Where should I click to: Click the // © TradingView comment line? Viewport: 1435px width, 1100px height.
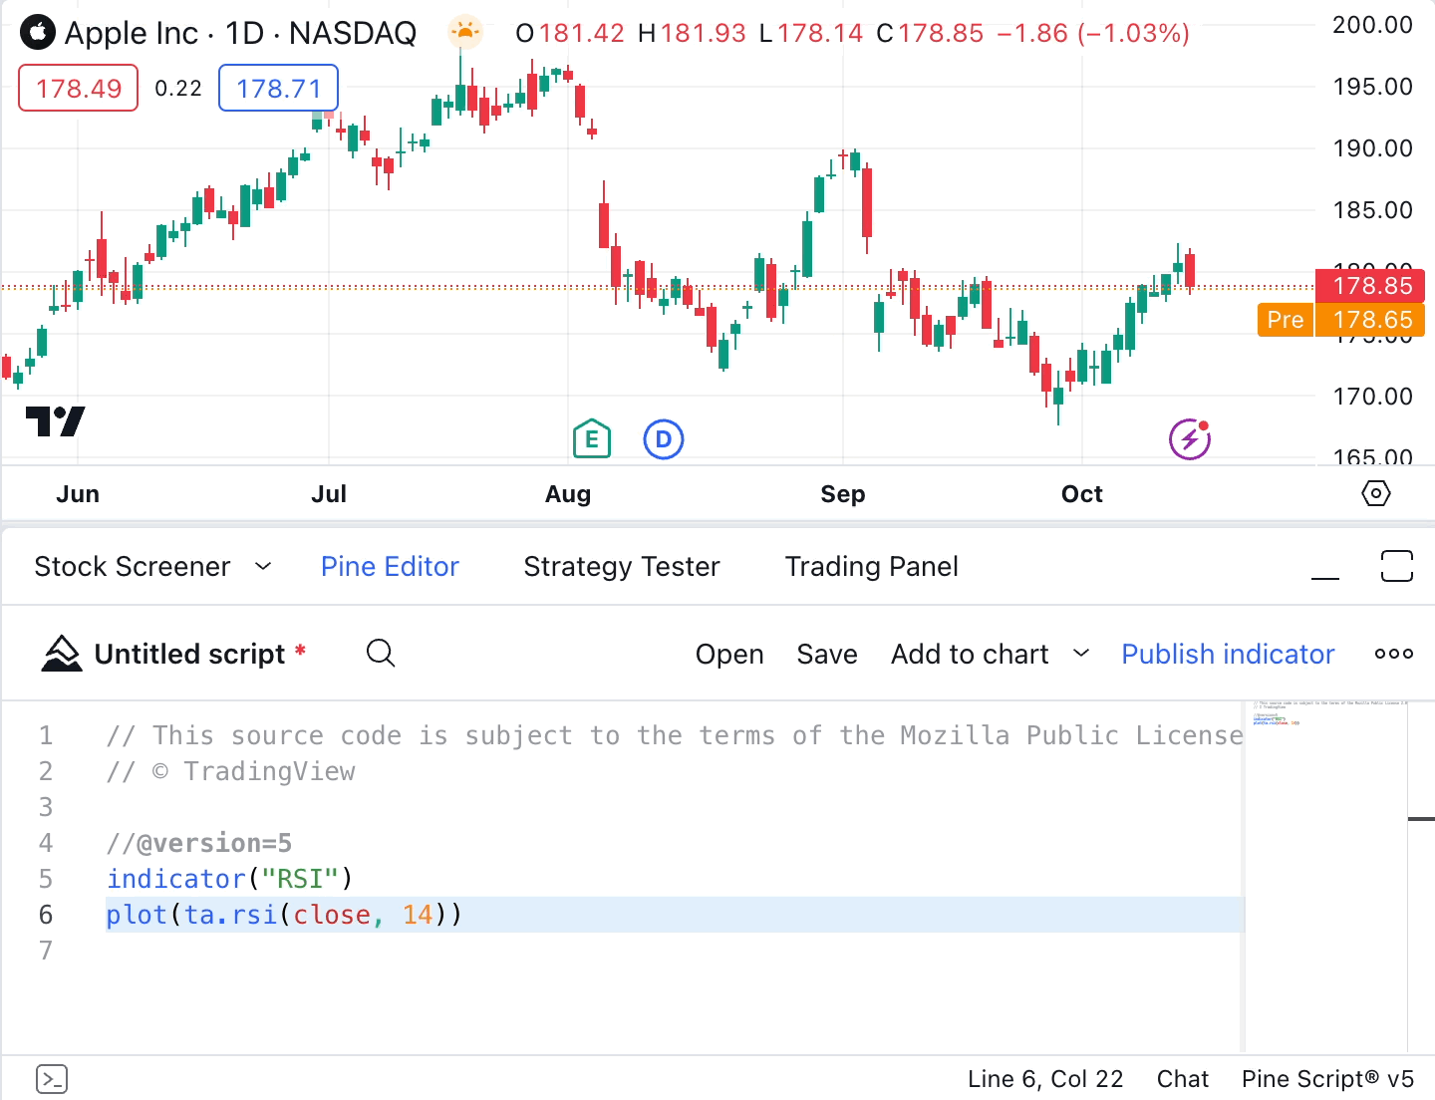click(x=231, y=771)
